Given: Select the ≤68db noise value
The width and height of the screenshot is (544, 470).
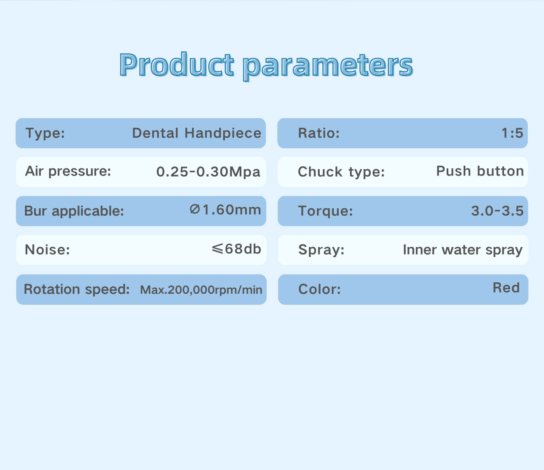Looking at the screenshot, I should click(236, 249).
